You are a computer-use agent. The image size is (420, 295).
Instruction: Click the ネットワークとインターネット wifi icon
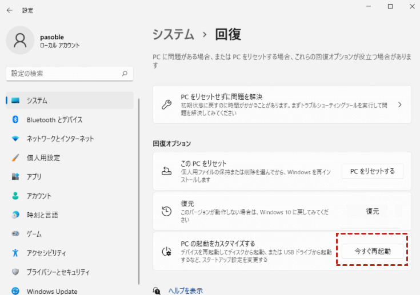coord(15,139)
